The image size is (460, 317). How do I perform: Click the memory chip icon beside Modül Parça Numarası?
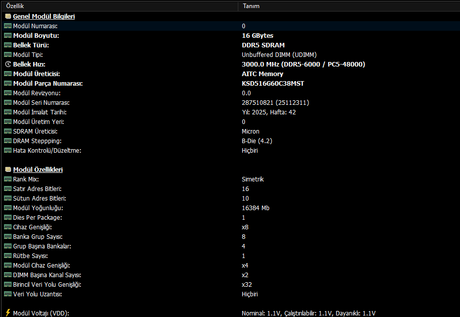tap(8, 84)
